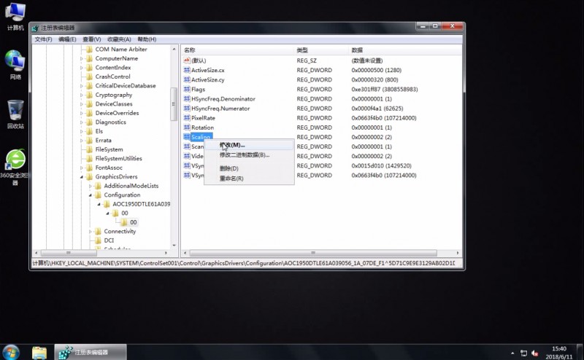This screenshot has height=360, width=584.
Task: Select the Rotation value name
Action: [203, 128]
